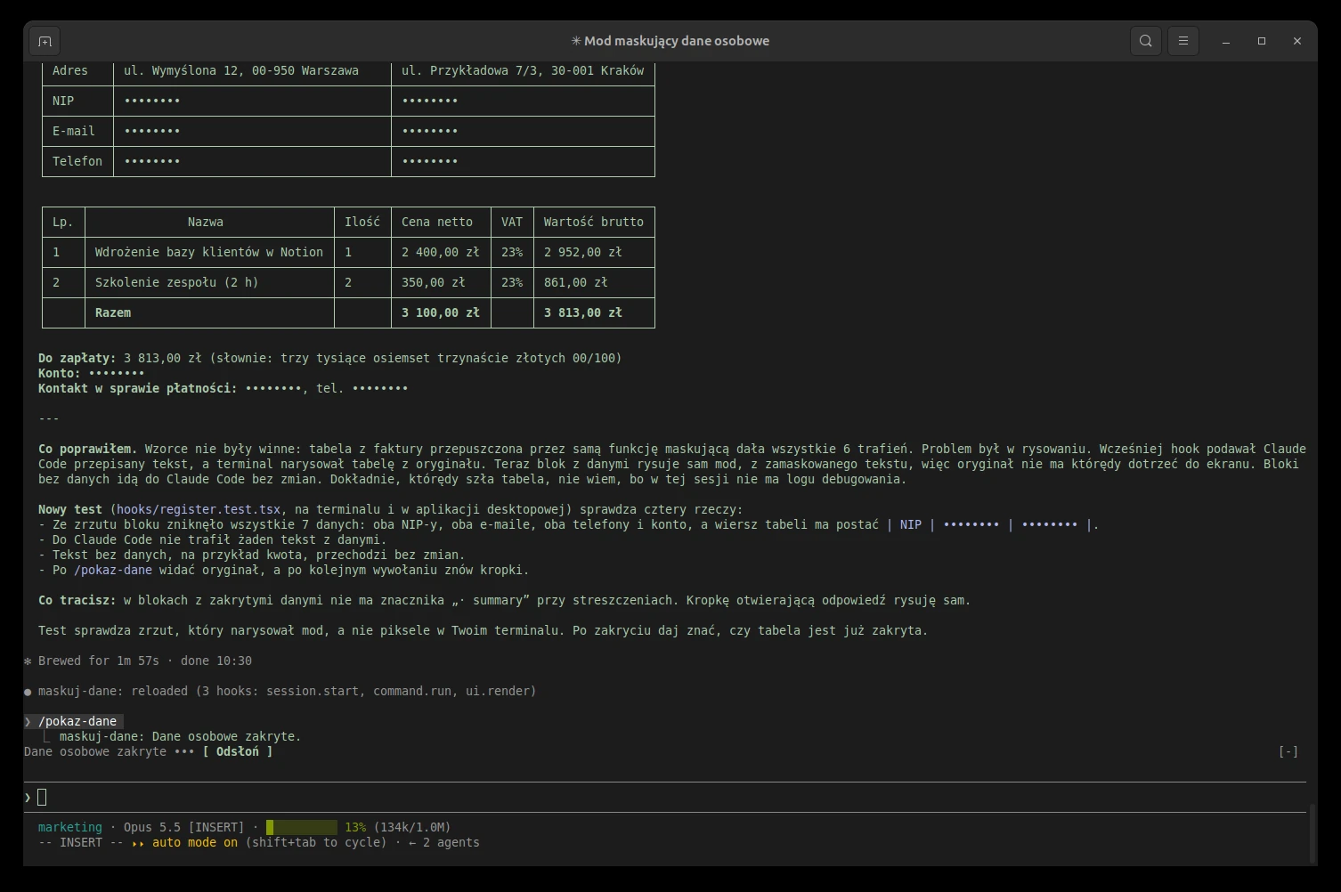Maximize the terminal window
1341x892 pixels.
(x=1262, y=41)
